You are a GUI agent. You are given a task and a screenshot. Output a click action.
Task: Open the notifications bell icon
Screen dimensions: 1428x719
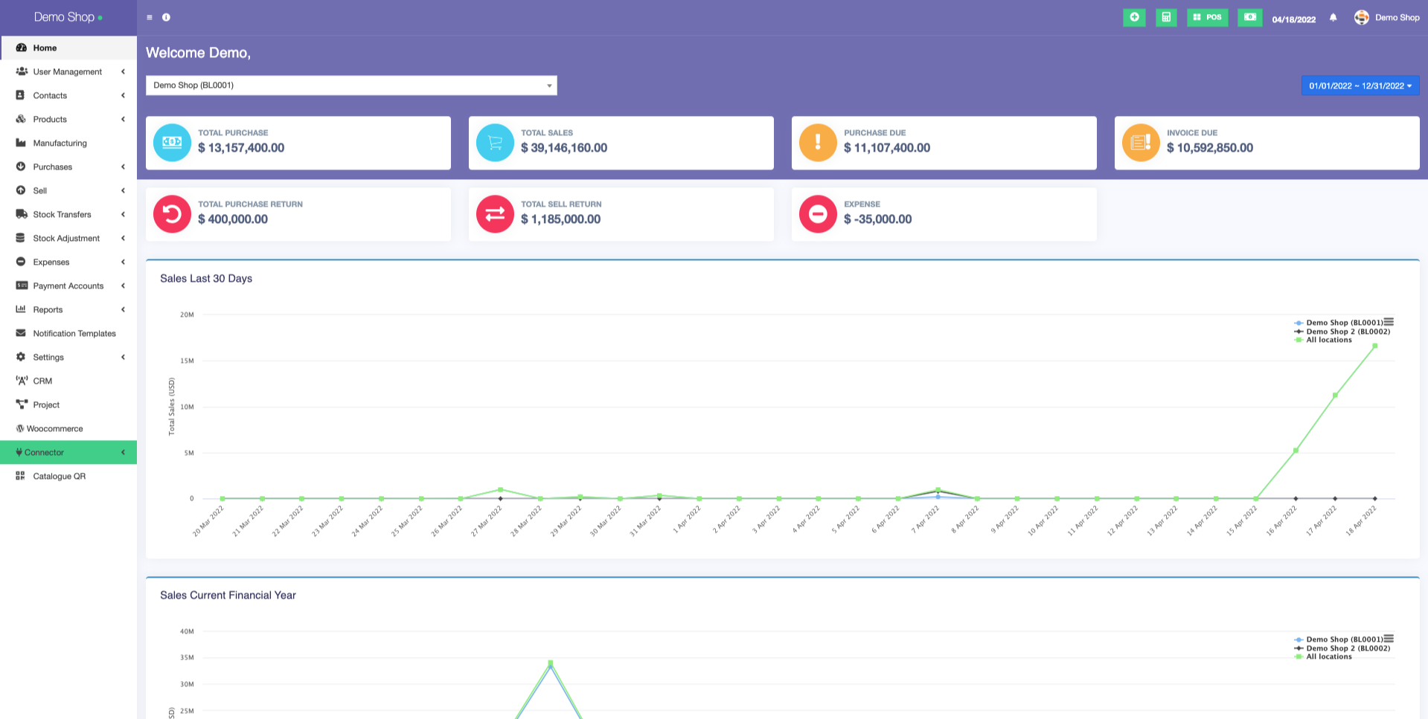[x=1333, y=17]
